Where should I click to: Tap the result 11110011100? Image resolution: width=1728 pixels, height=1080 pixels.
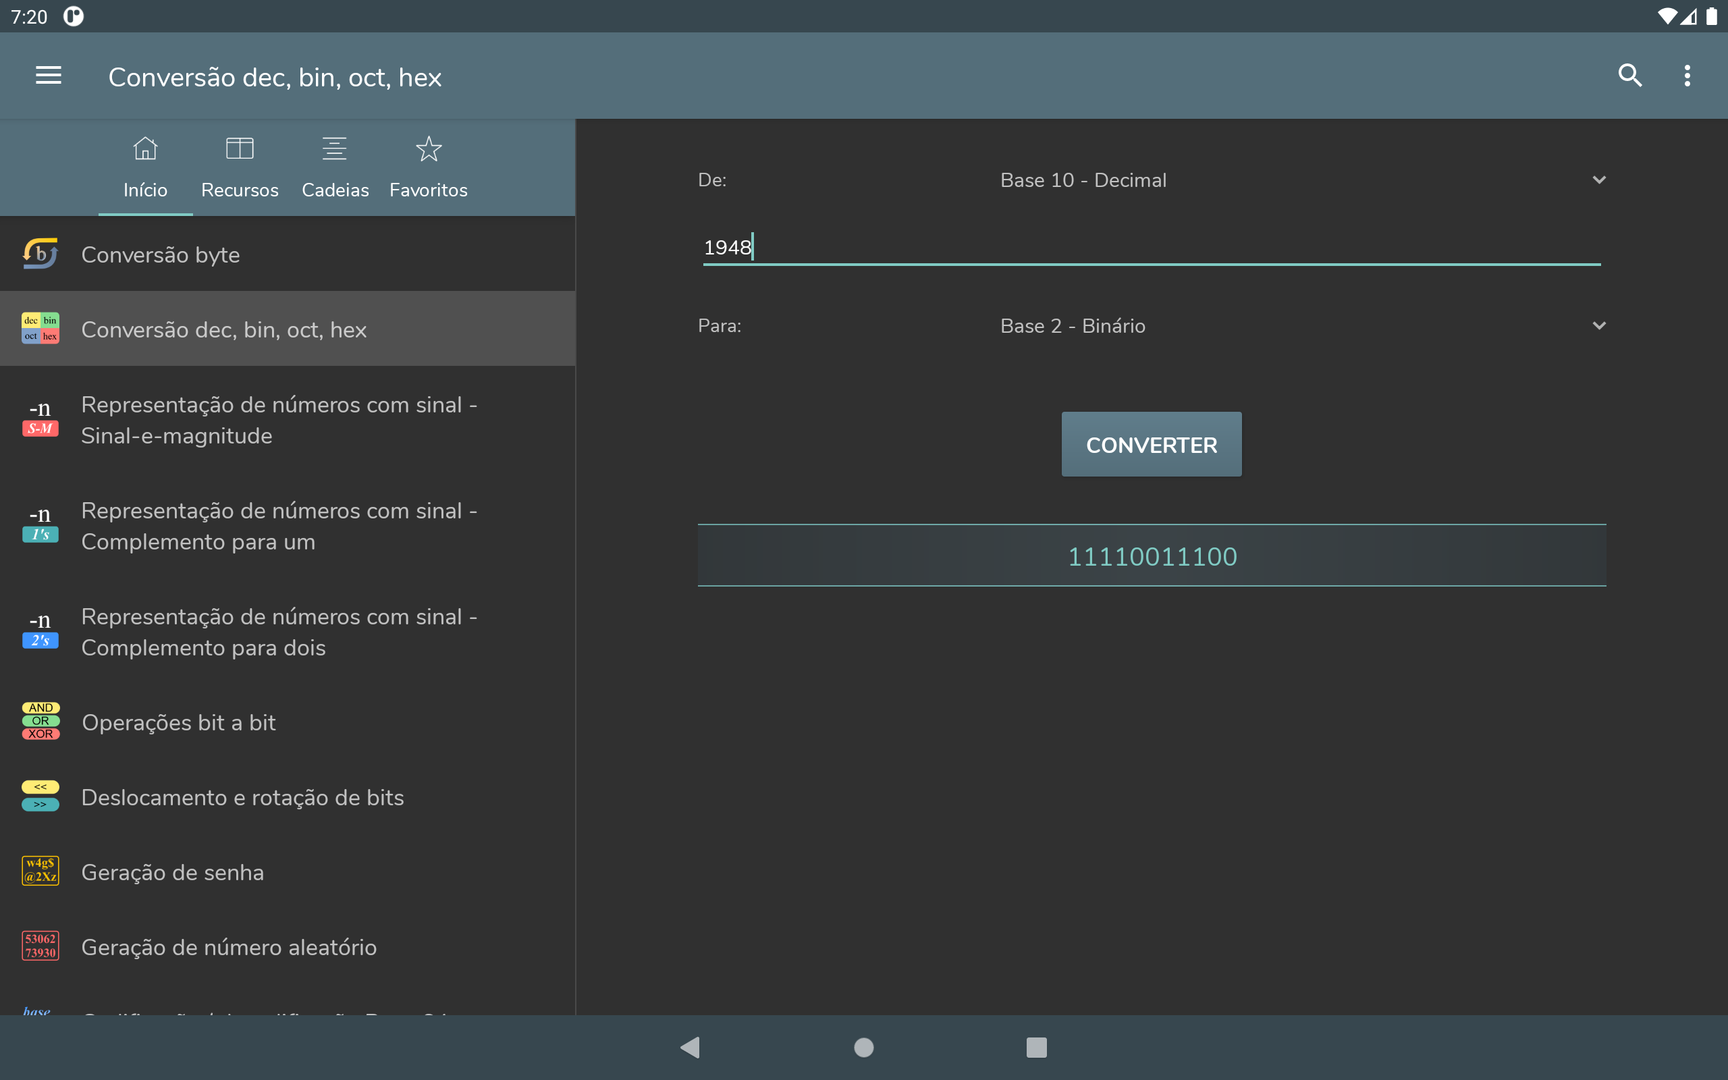tap(1151, 556)
